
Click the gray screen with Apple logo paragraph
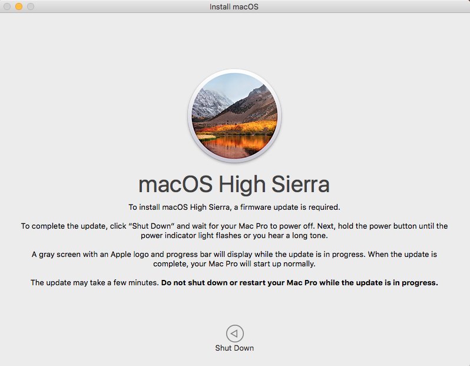point(234,259)
